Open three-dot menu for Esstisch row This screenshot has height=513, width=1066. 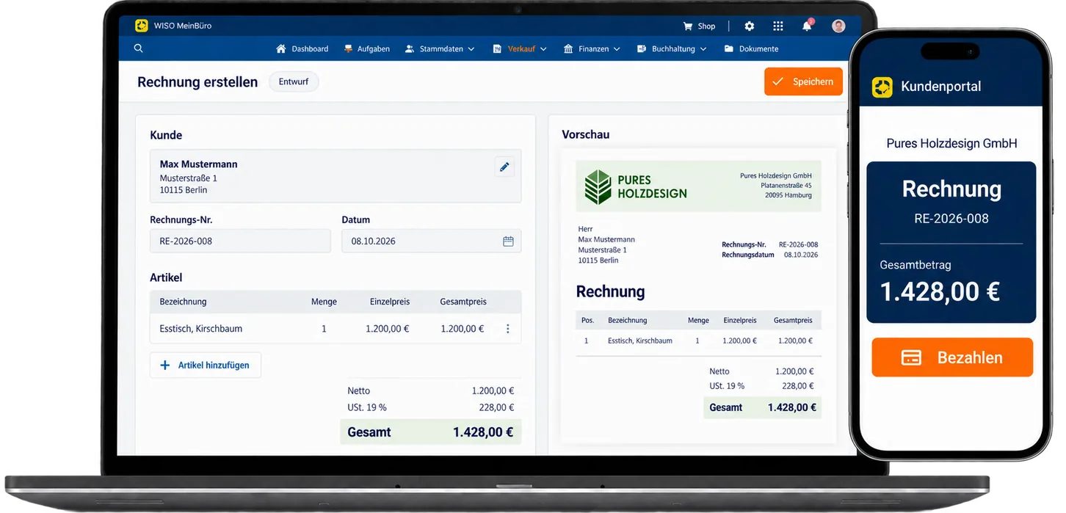coord(507,329)
